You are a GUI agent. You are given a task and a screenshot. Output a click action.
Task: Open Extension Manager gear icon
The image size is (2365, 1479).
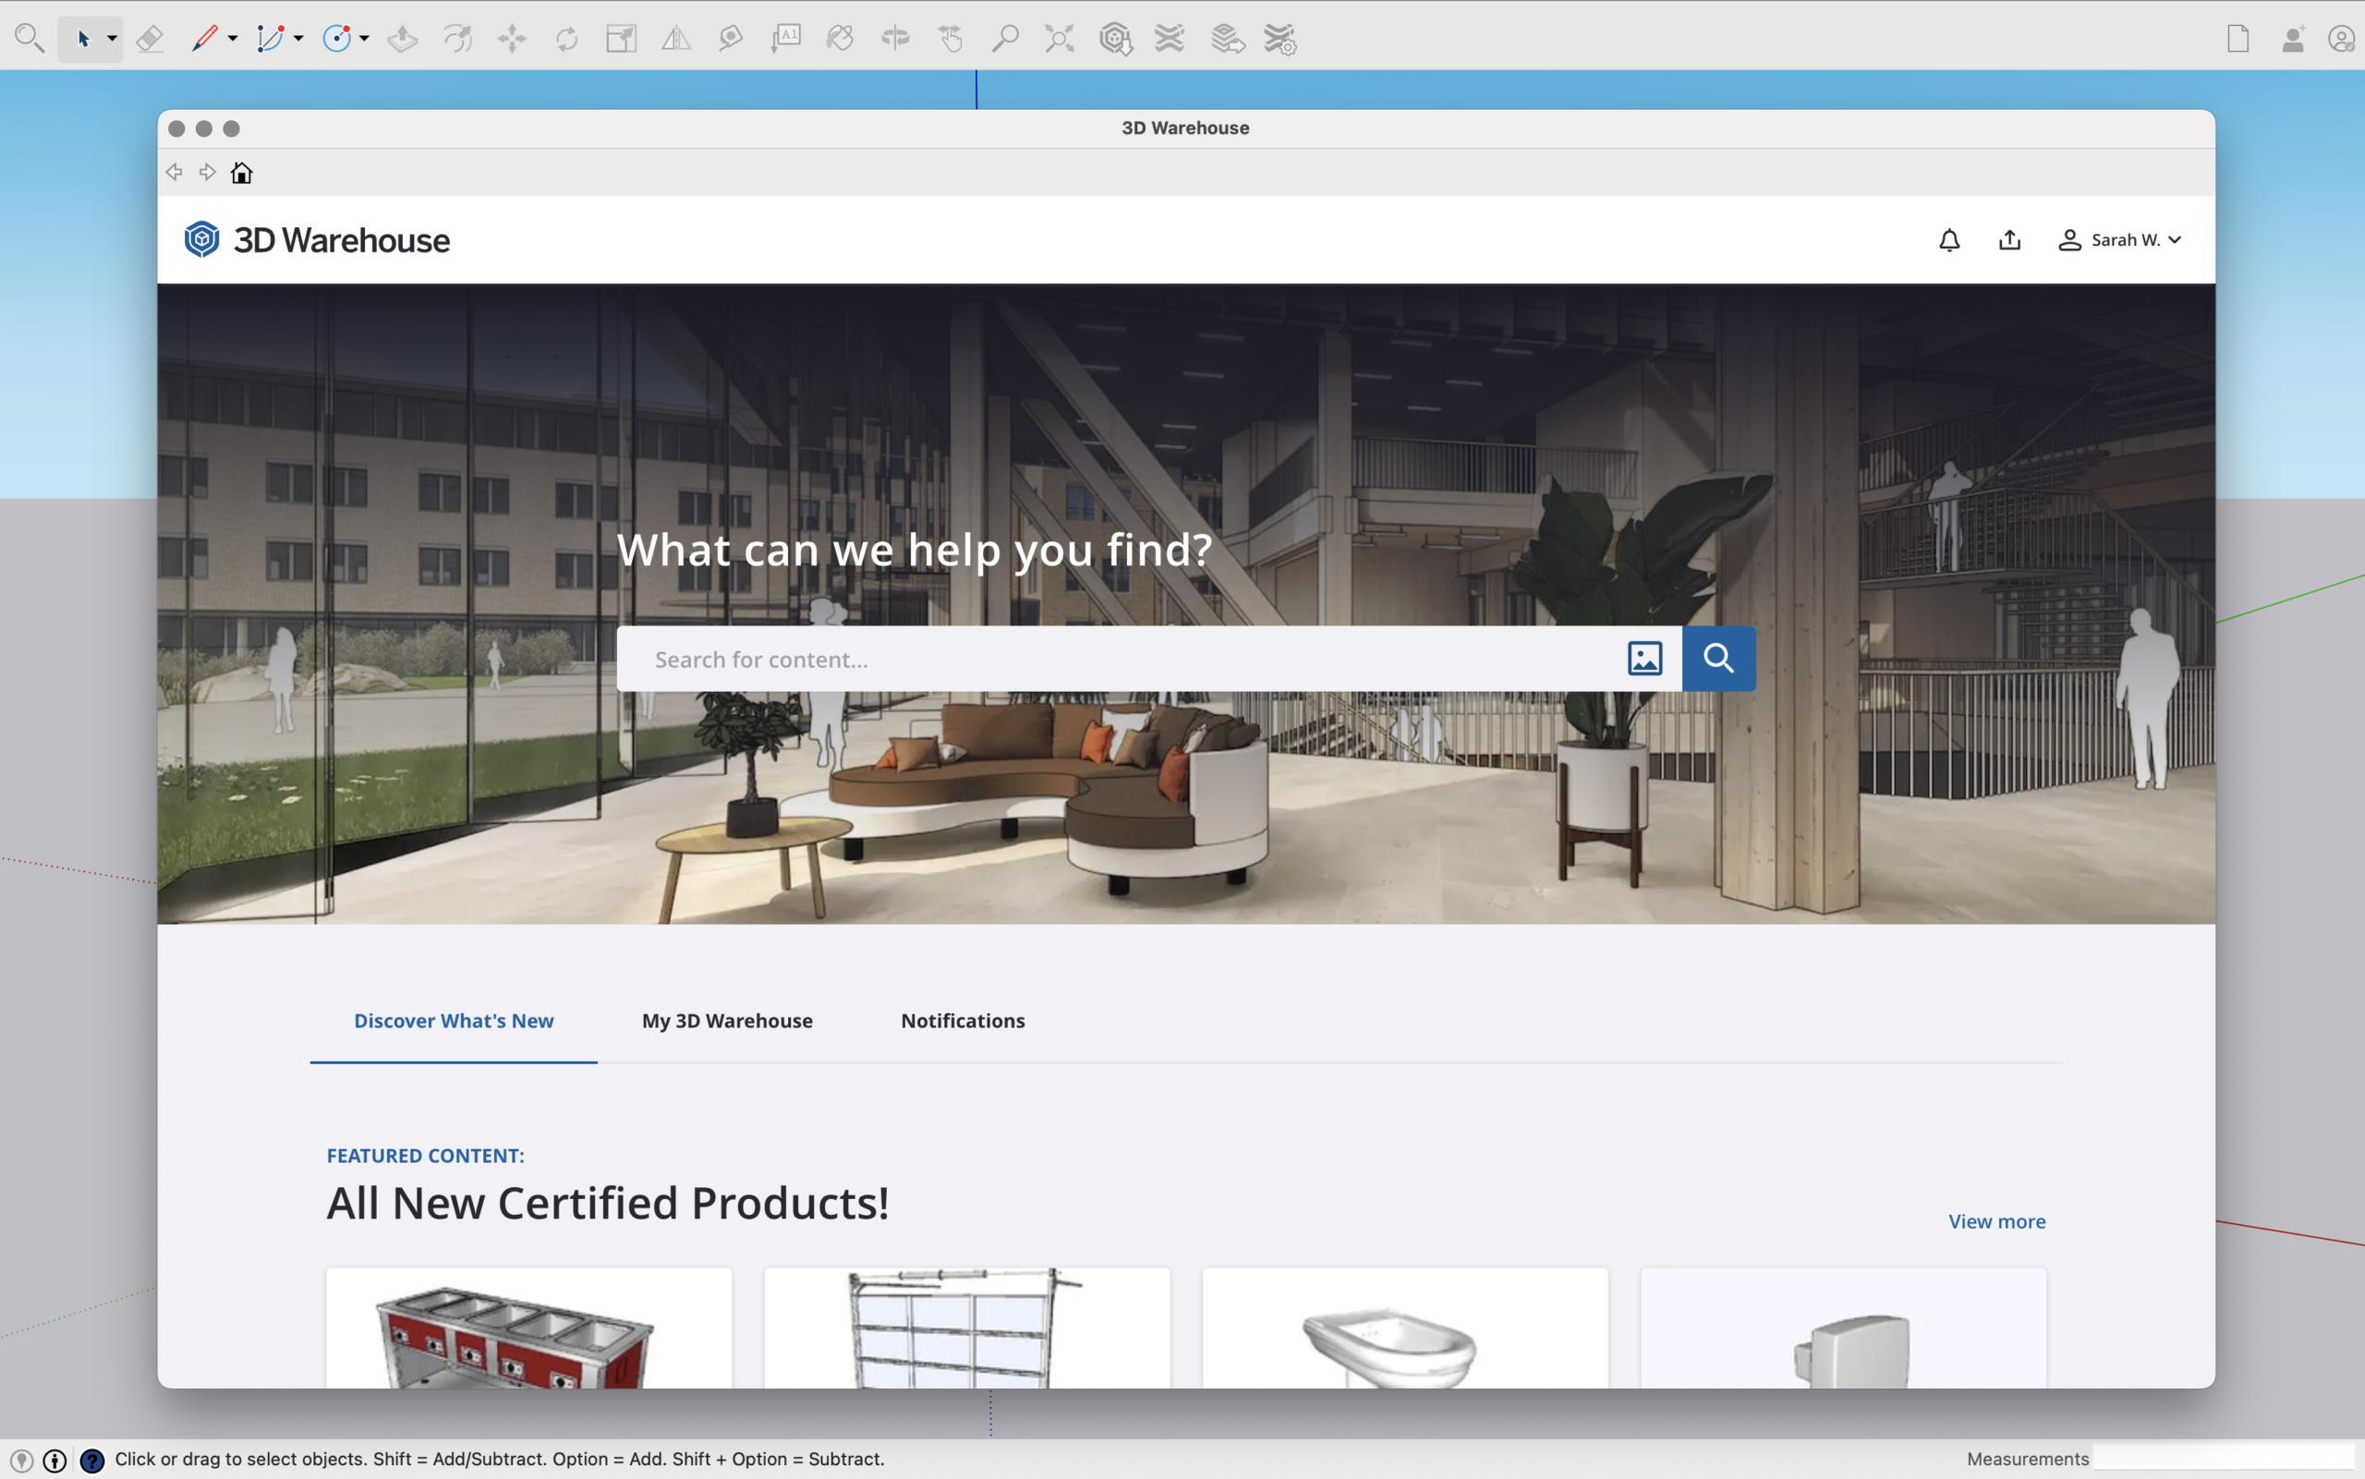point(1280,39)
